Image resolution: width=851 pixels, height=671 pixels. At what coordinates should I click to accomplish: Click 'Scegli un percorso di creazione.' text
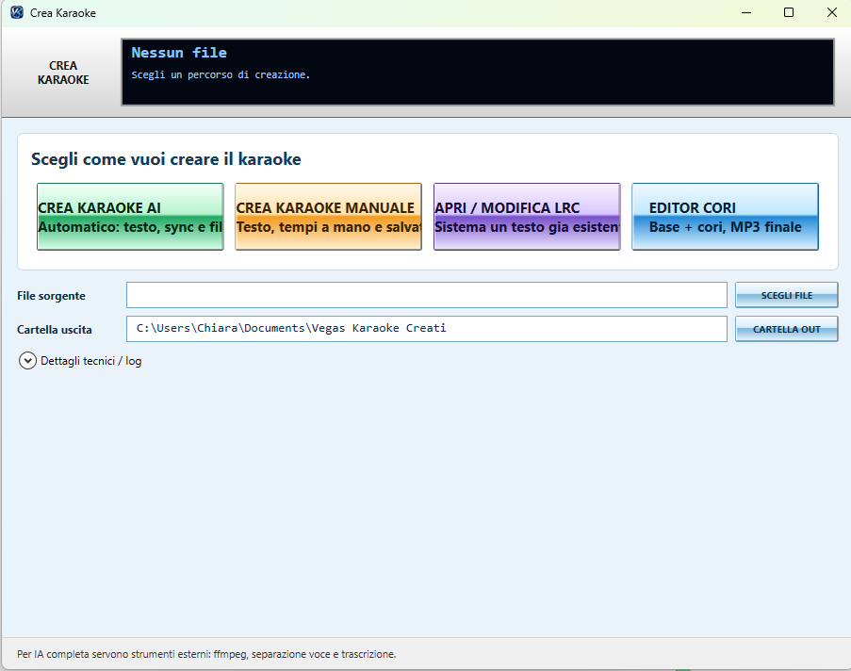pos(221,74)
